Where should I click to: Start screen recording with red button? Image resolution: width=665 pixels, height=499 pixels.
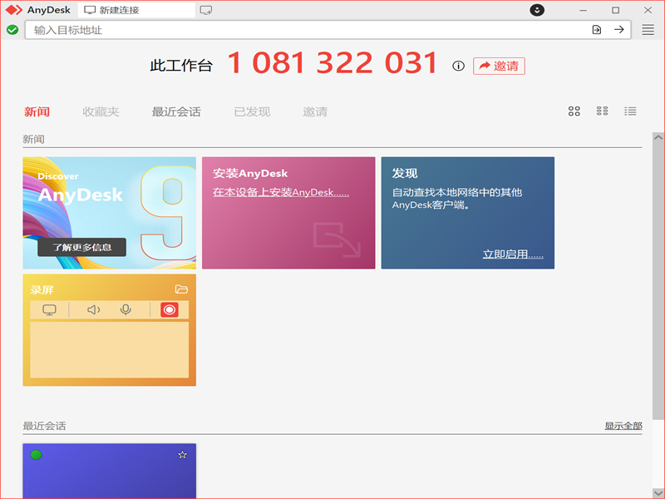pos(170,309)
